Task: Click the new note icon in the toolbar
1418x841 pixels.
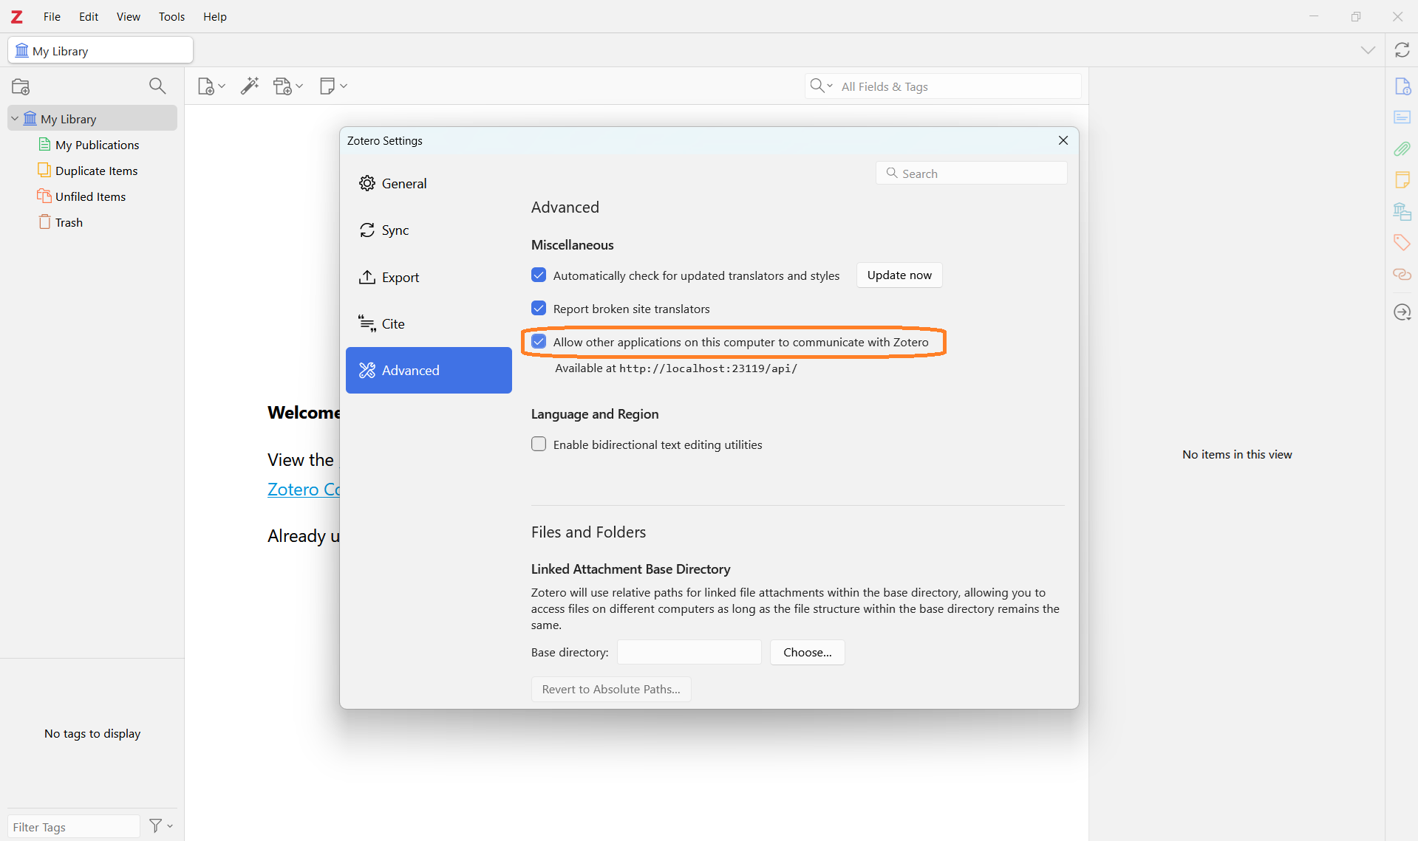Action: click(x=329, y=86)
